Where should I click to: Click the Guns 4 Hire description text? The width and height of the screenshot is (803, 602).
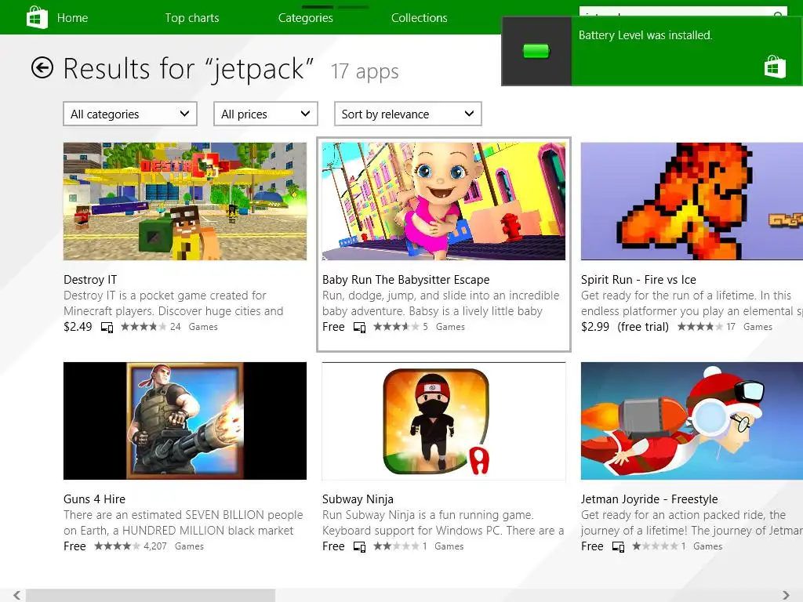click(x=183, y=523)
